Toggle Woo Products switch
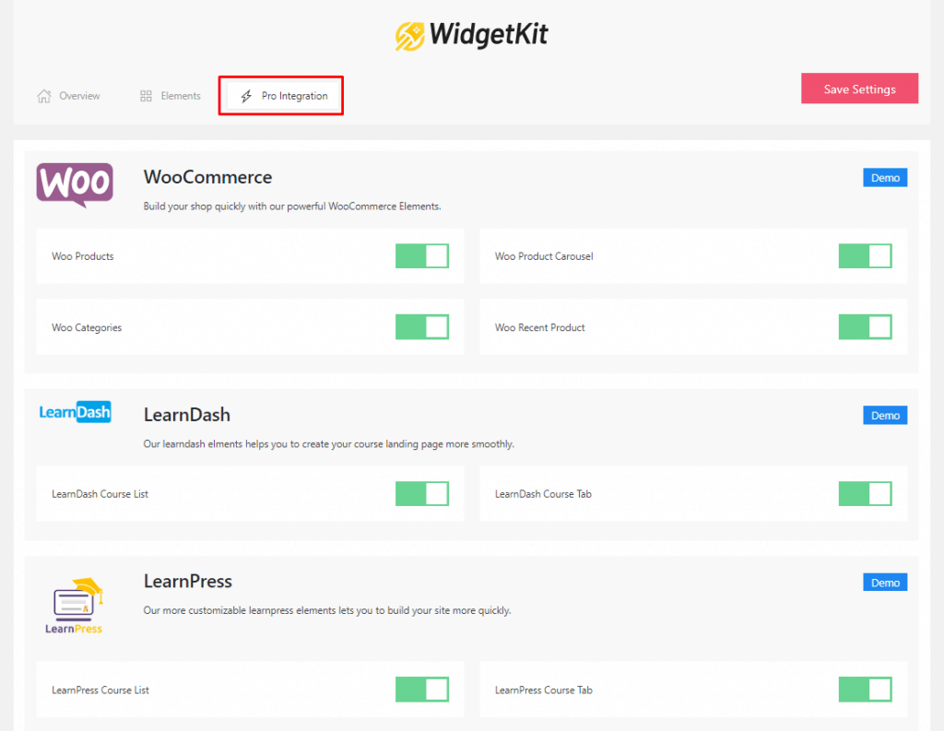944x731 pixels. coord(422,256)
